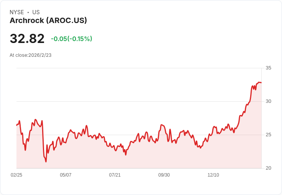This screenshot has width=282, height=195.
Task: Click the 20 price axis label
Action: pyautogui.click(x=268, y=168)
